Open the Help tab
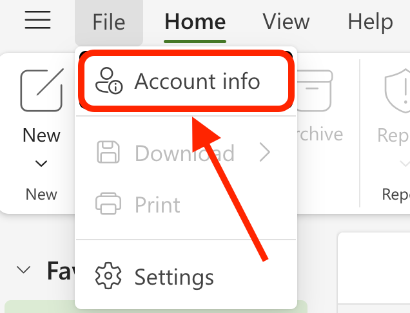The image size is (410, 313). pos(370,23)
